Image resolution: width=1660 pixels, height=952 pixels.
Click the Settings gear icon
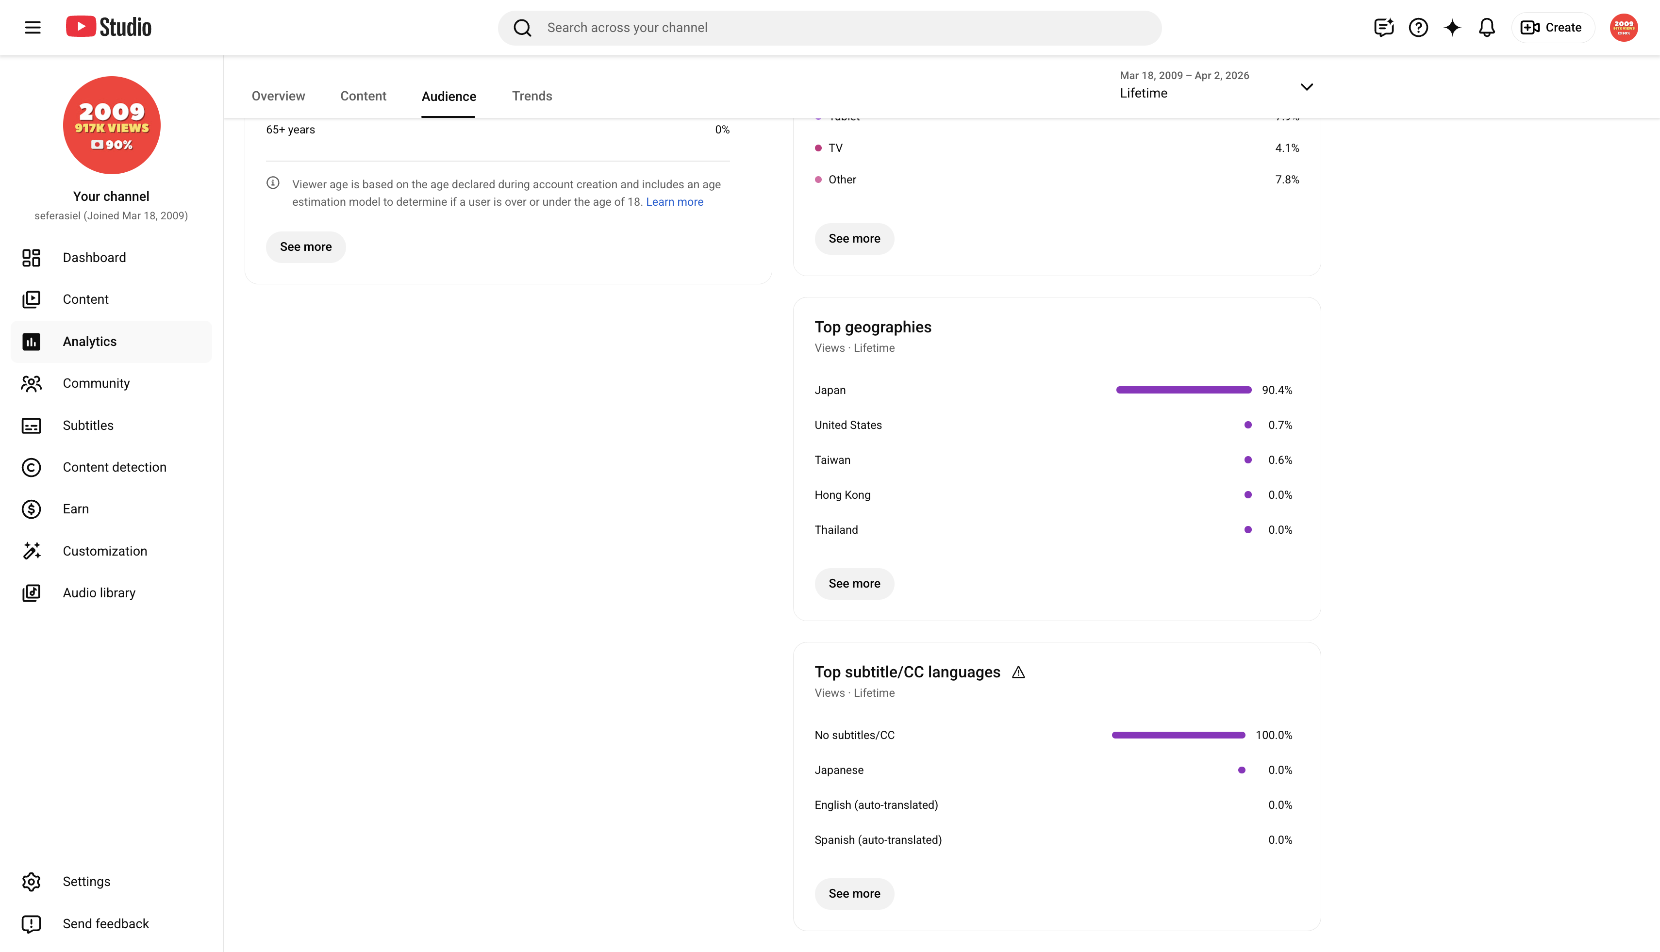click(x=32, y=882)
